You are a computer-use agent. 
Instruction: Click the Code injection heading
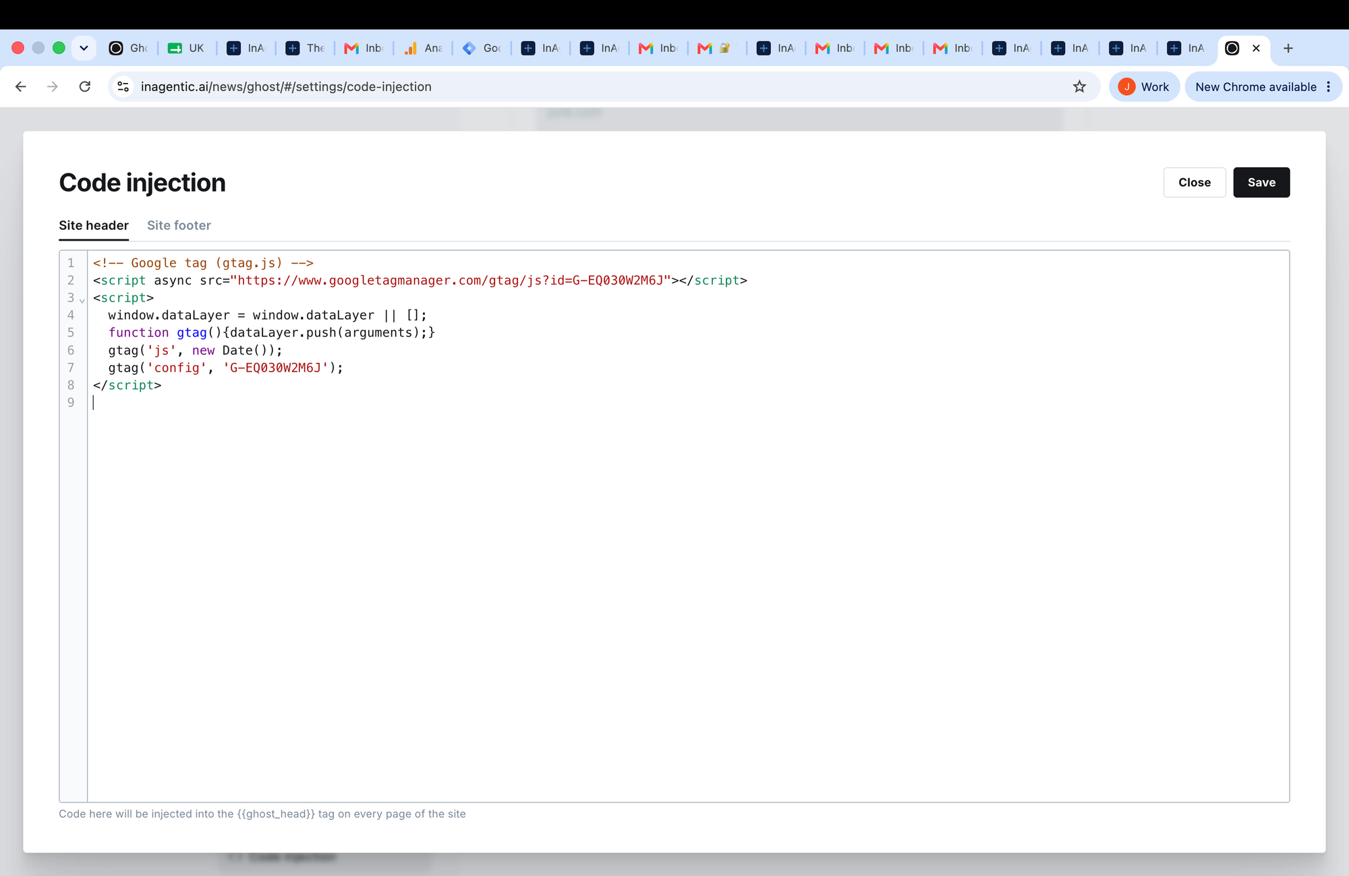click(x=142, y=183)
